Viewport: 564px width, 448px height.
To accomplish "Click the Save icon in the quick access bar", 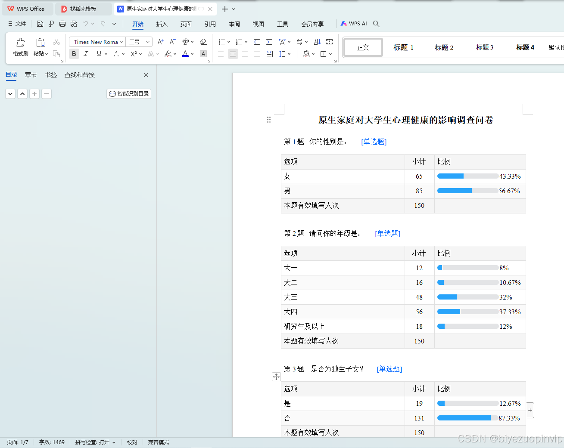I will coord(40,24).
